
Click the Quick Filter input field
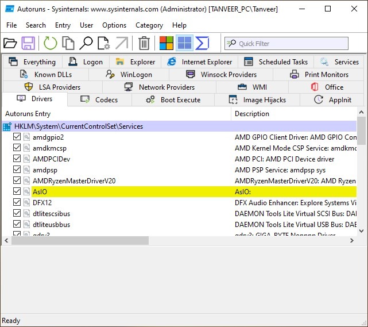pyautogui.click(x=286, y=44)
